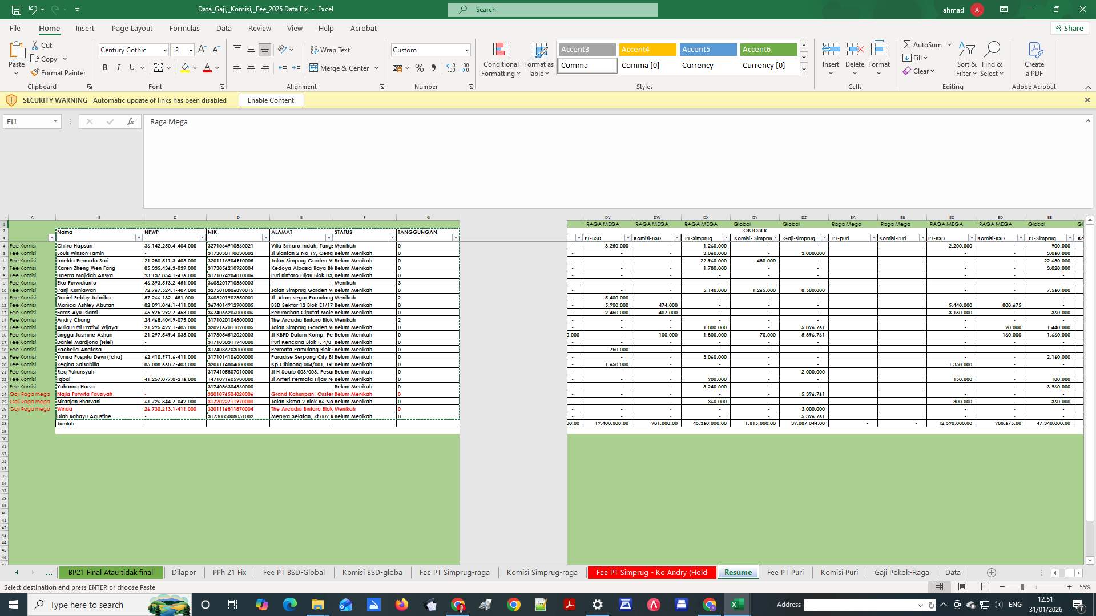Open the Century Gothic font name dropdown
Screen dimensions: 1096x616
165,50
